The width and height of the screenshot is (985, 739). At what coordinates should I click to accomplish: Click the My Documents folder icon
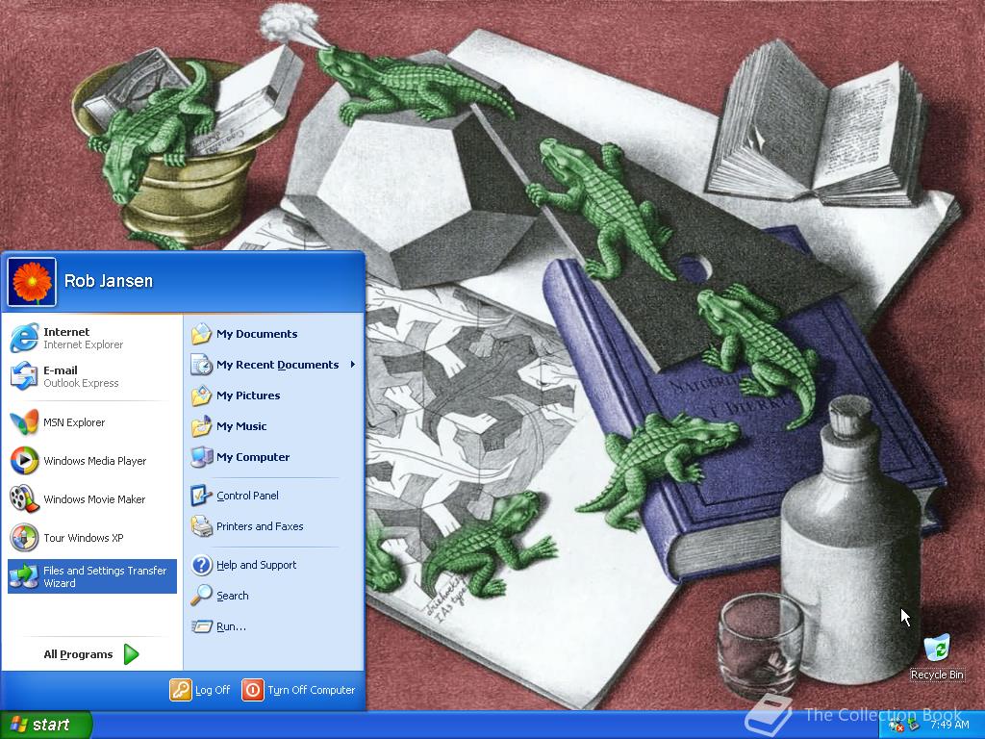(202, 334)
